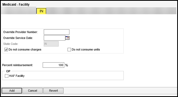This screenshot has height=97, width=178.
Task: Click the OP group box heading
Action: click(x=8, y=71)
